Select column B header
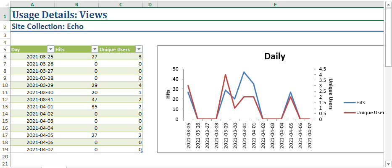Screen dimensions: 392x168 76,4
